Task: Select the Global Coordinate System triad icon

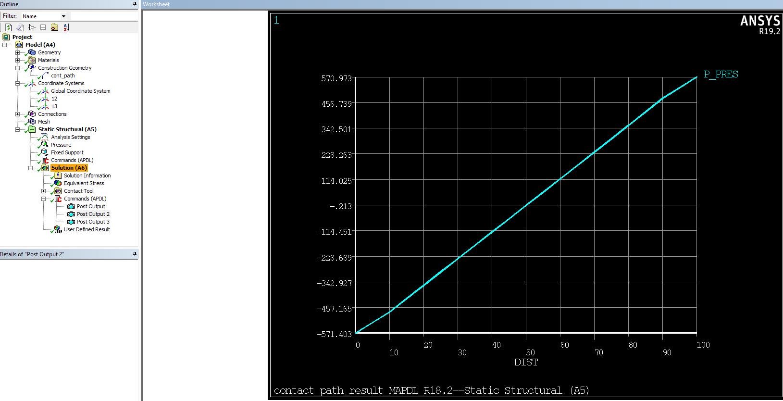Action: click(x=45, y=91)
